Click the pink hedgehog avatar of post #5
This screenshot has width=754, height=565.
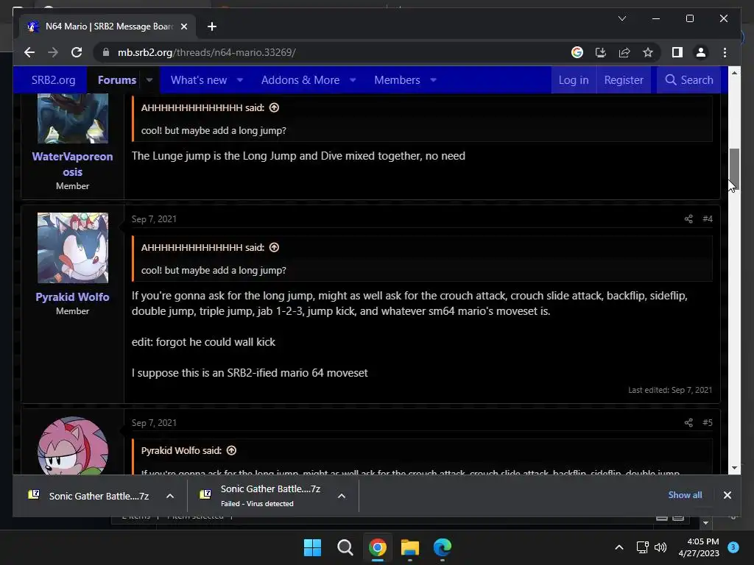(x=73, y=445)
